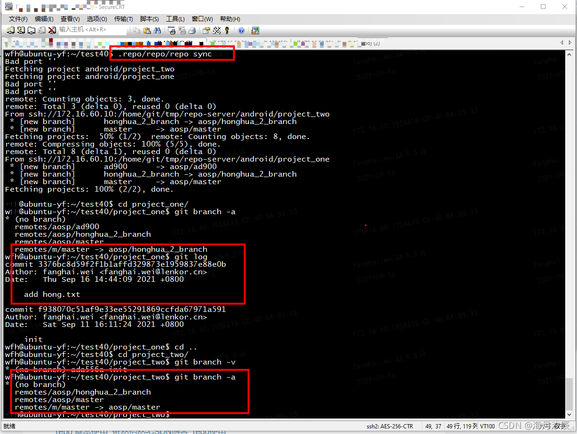
Task: Click tab strip right scroll arrow
Action: click(x=570, y=43)
